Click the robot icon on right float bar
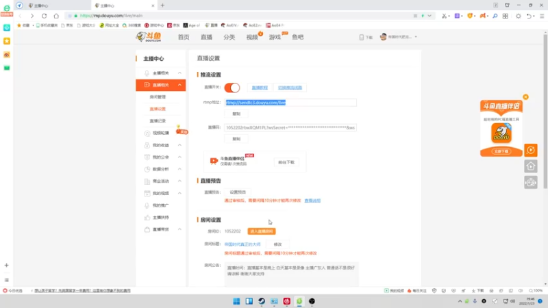The image size is (548, 308). 530,182
